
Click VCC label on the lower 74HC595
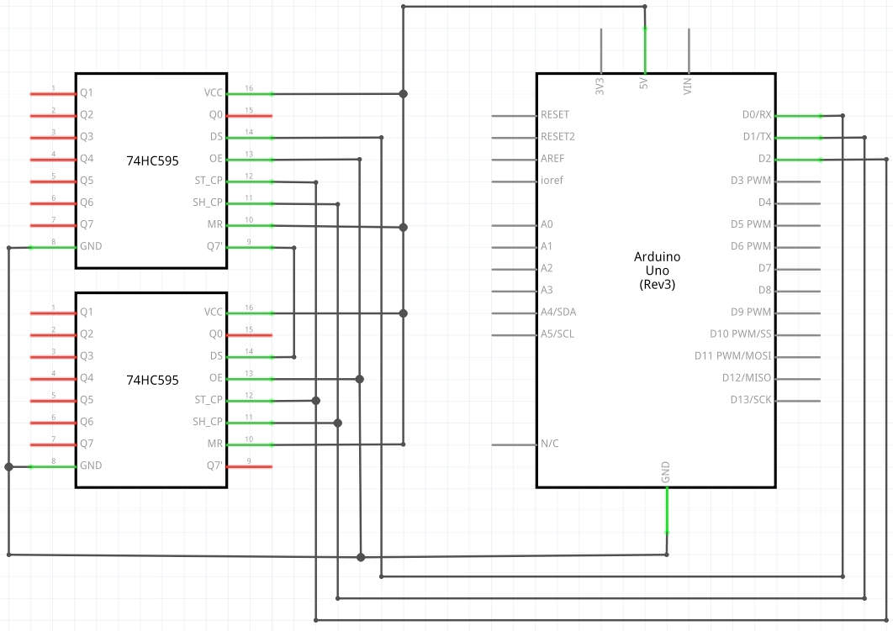214,312
